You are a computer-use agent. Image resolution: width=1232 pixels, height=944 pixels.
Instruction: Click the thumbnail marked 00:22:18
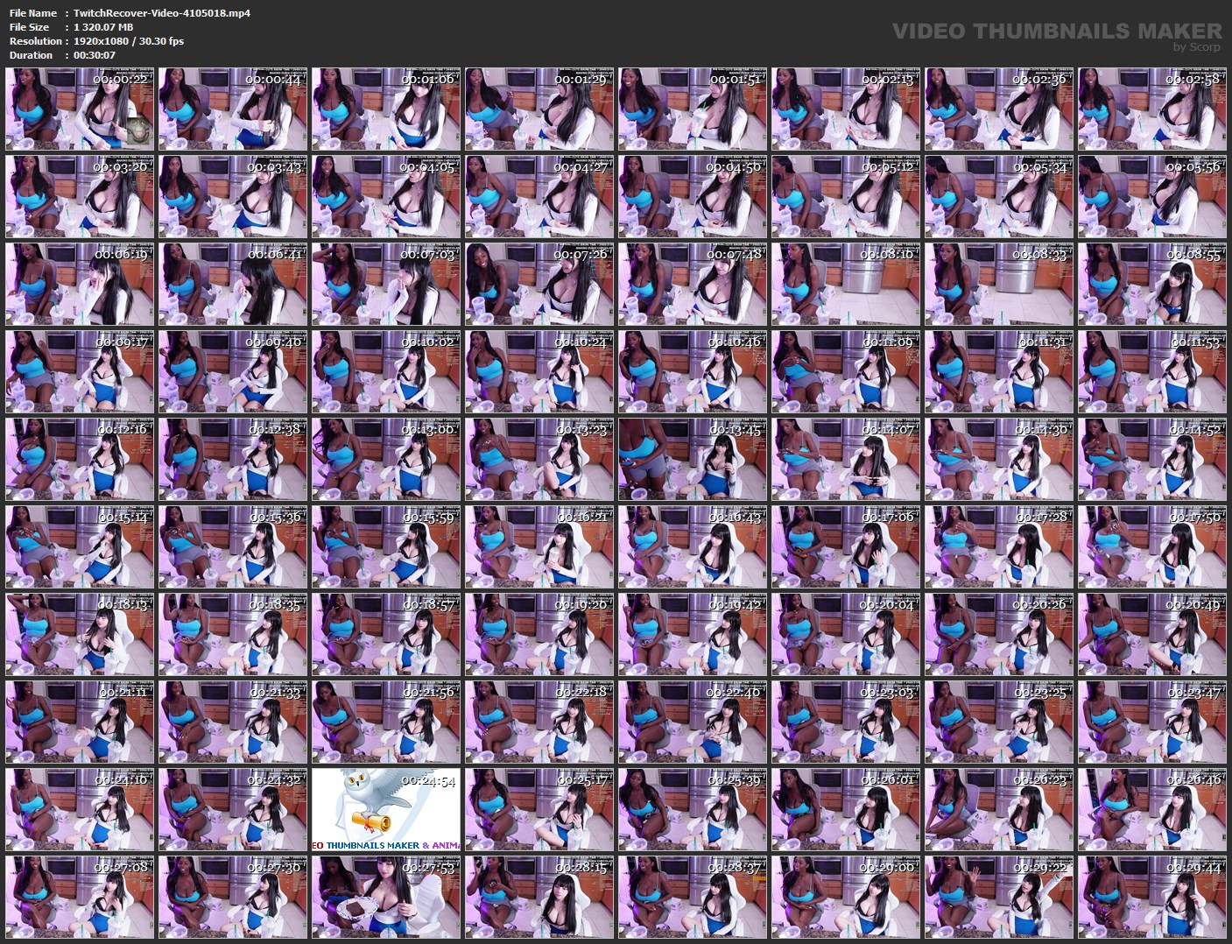[x=539, y=722]
